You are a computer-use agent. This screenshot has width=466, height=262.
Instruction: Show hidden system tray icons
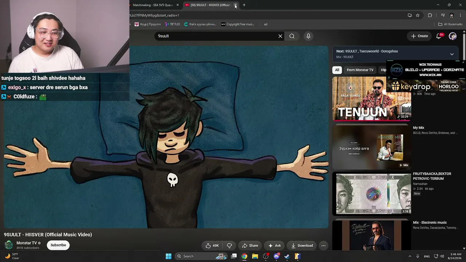point(410,256)
